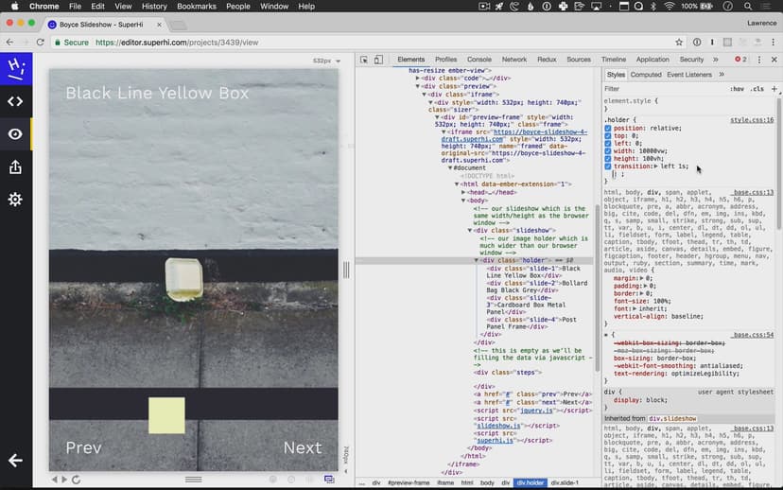Toggle the width: 10000vw property checkbox
Image resolution: width=783 pixels, height=490 pixels.
[x=608, y=150]
